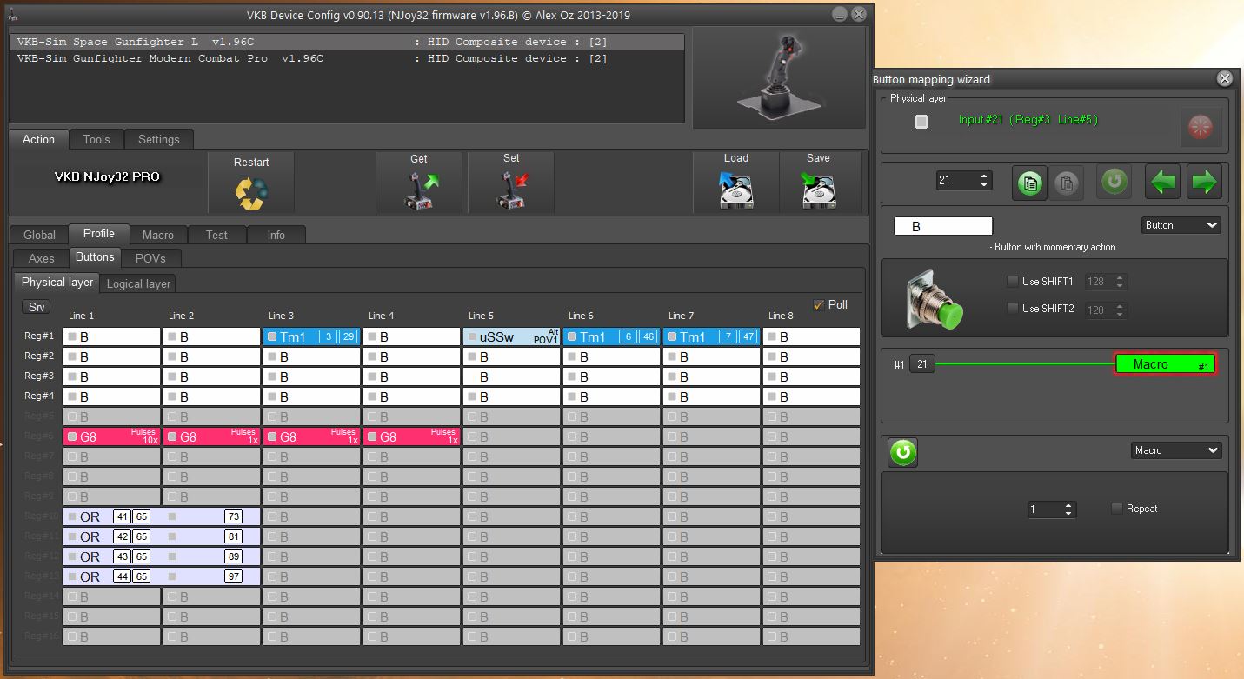Screen dimensions: 1244x679
Task: Switch to the Logical layer tab
Action: [138, 283]
